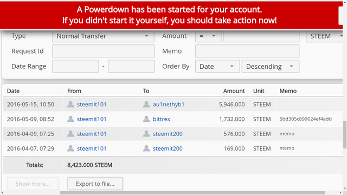
Task: Focus the Request Id input field
Action: [104, 51]
